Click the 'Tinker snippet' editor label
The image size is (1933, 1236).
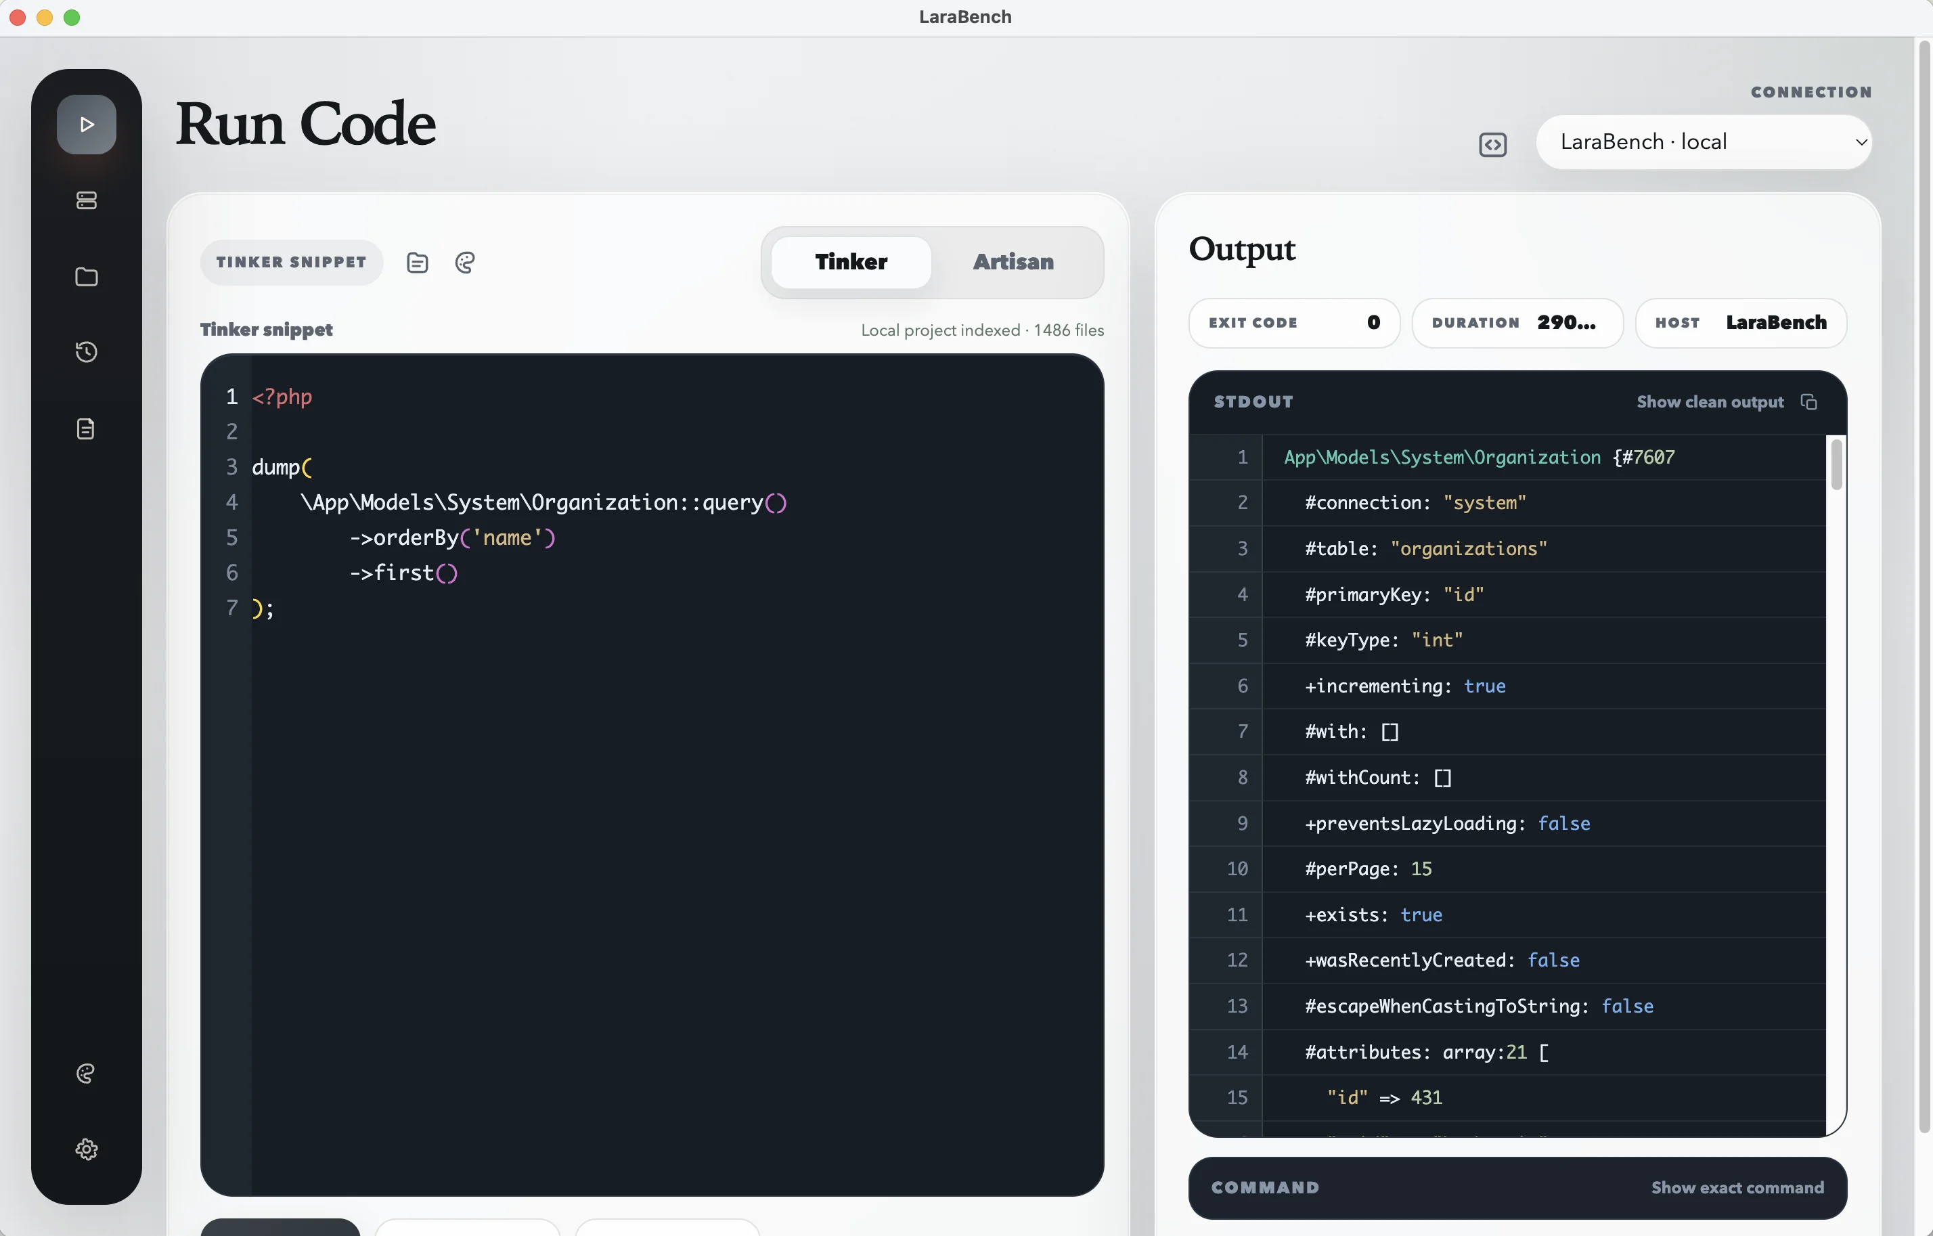click(x=267, y=329)
